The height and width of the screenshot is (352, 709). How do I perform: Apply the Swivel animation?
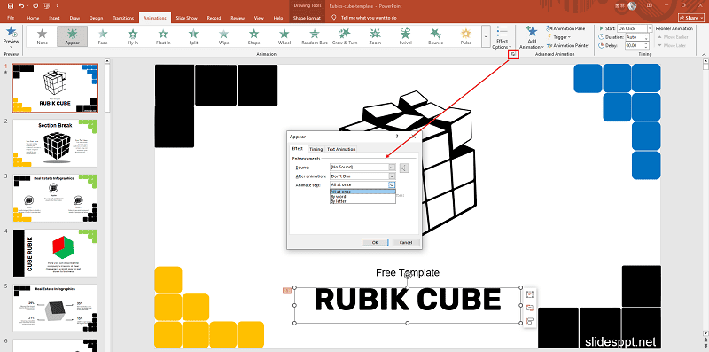405,36
